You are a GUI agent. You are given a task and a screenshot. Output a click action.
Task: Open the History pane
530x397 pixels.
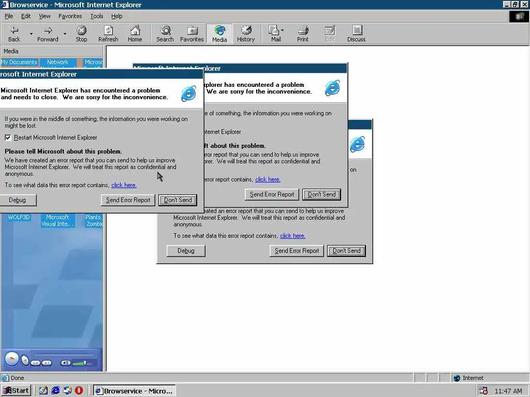(246, 34)
